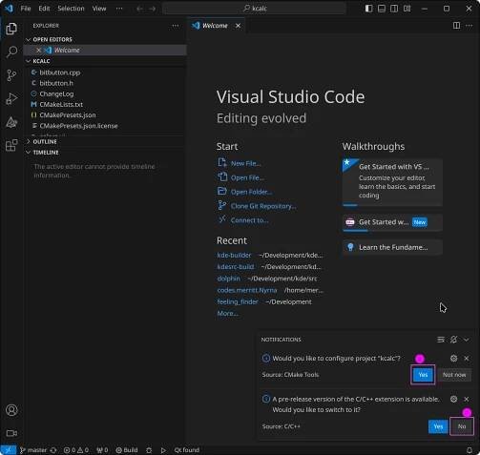The width and height of the screenshot is (480, 455).
Task: Toggle do not disturb mode in notifications
Action: (453, 340)
